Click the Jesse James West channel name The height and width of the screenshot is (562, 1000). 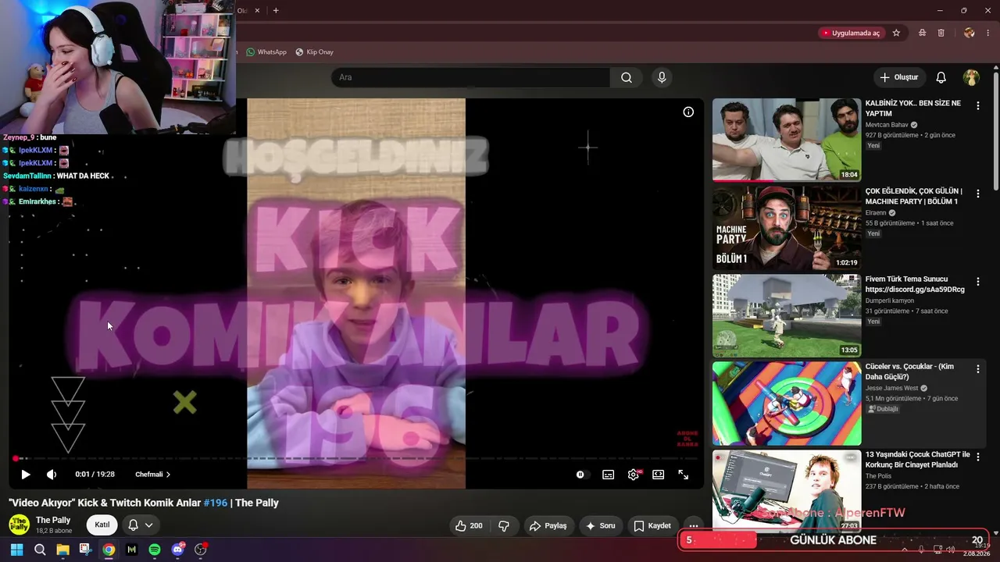tap(892, 388)
